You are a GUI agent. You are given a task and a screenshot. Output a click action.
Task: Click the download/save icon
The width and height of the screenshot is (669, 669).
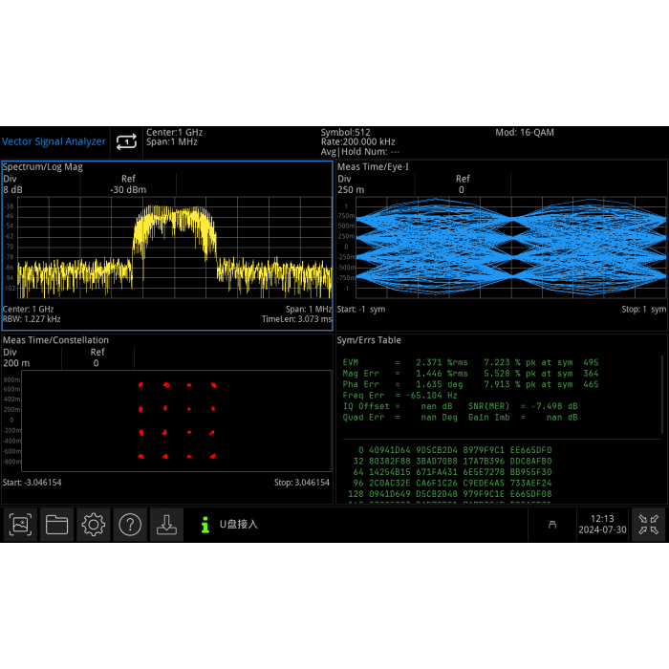(167, 525)
